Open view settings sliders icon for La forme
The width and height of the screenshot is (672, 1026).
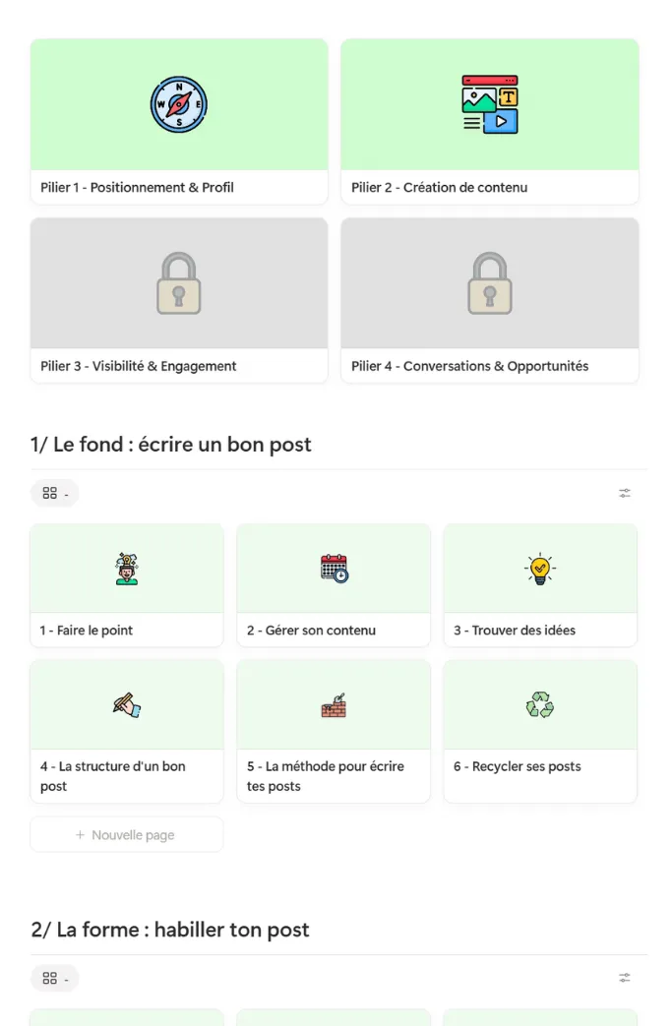[625, 978]
